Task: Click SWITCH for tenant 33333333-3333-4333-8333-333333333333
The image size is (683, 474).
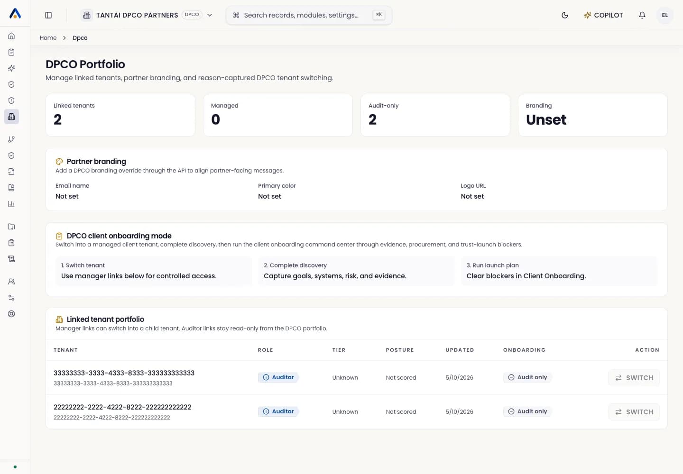Action: pyautogui.click(x=634, y=378)
